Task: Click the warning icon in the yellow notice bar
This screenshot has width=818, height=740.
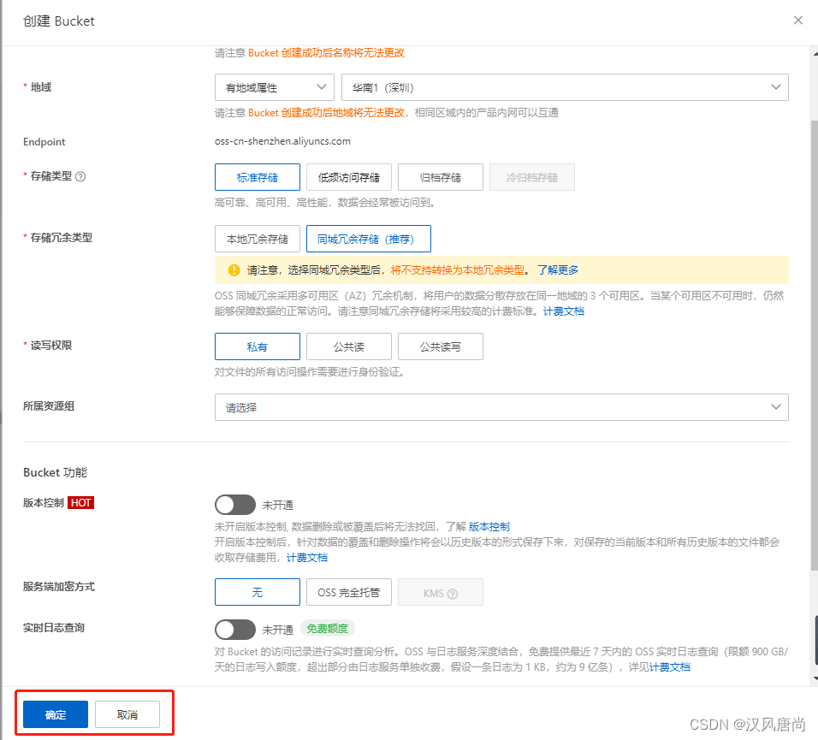Action: point(233,269)
